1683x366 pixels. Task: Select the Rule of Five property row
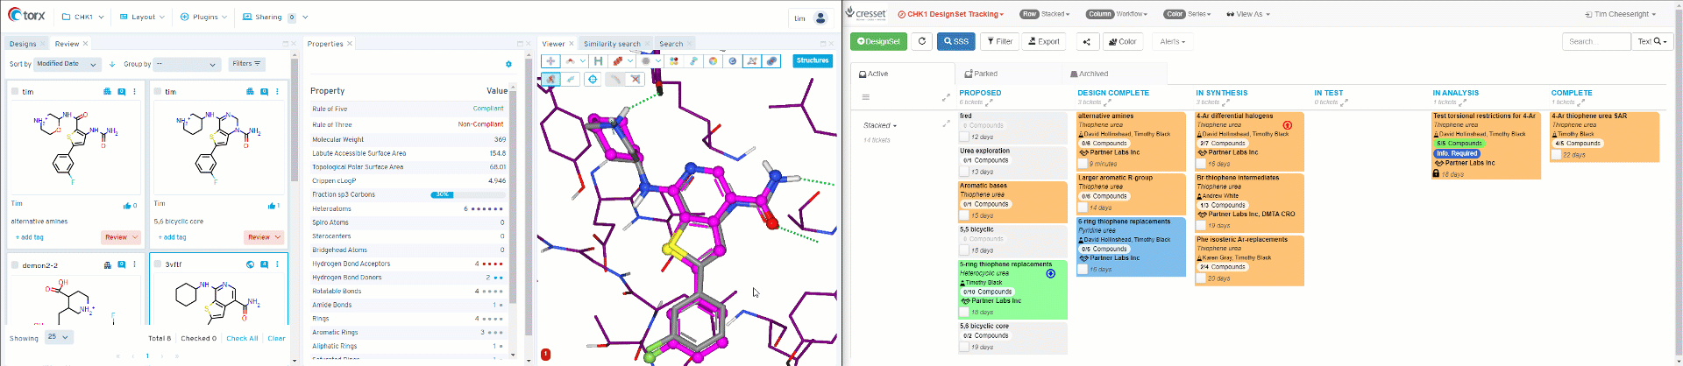pos(408,109)
